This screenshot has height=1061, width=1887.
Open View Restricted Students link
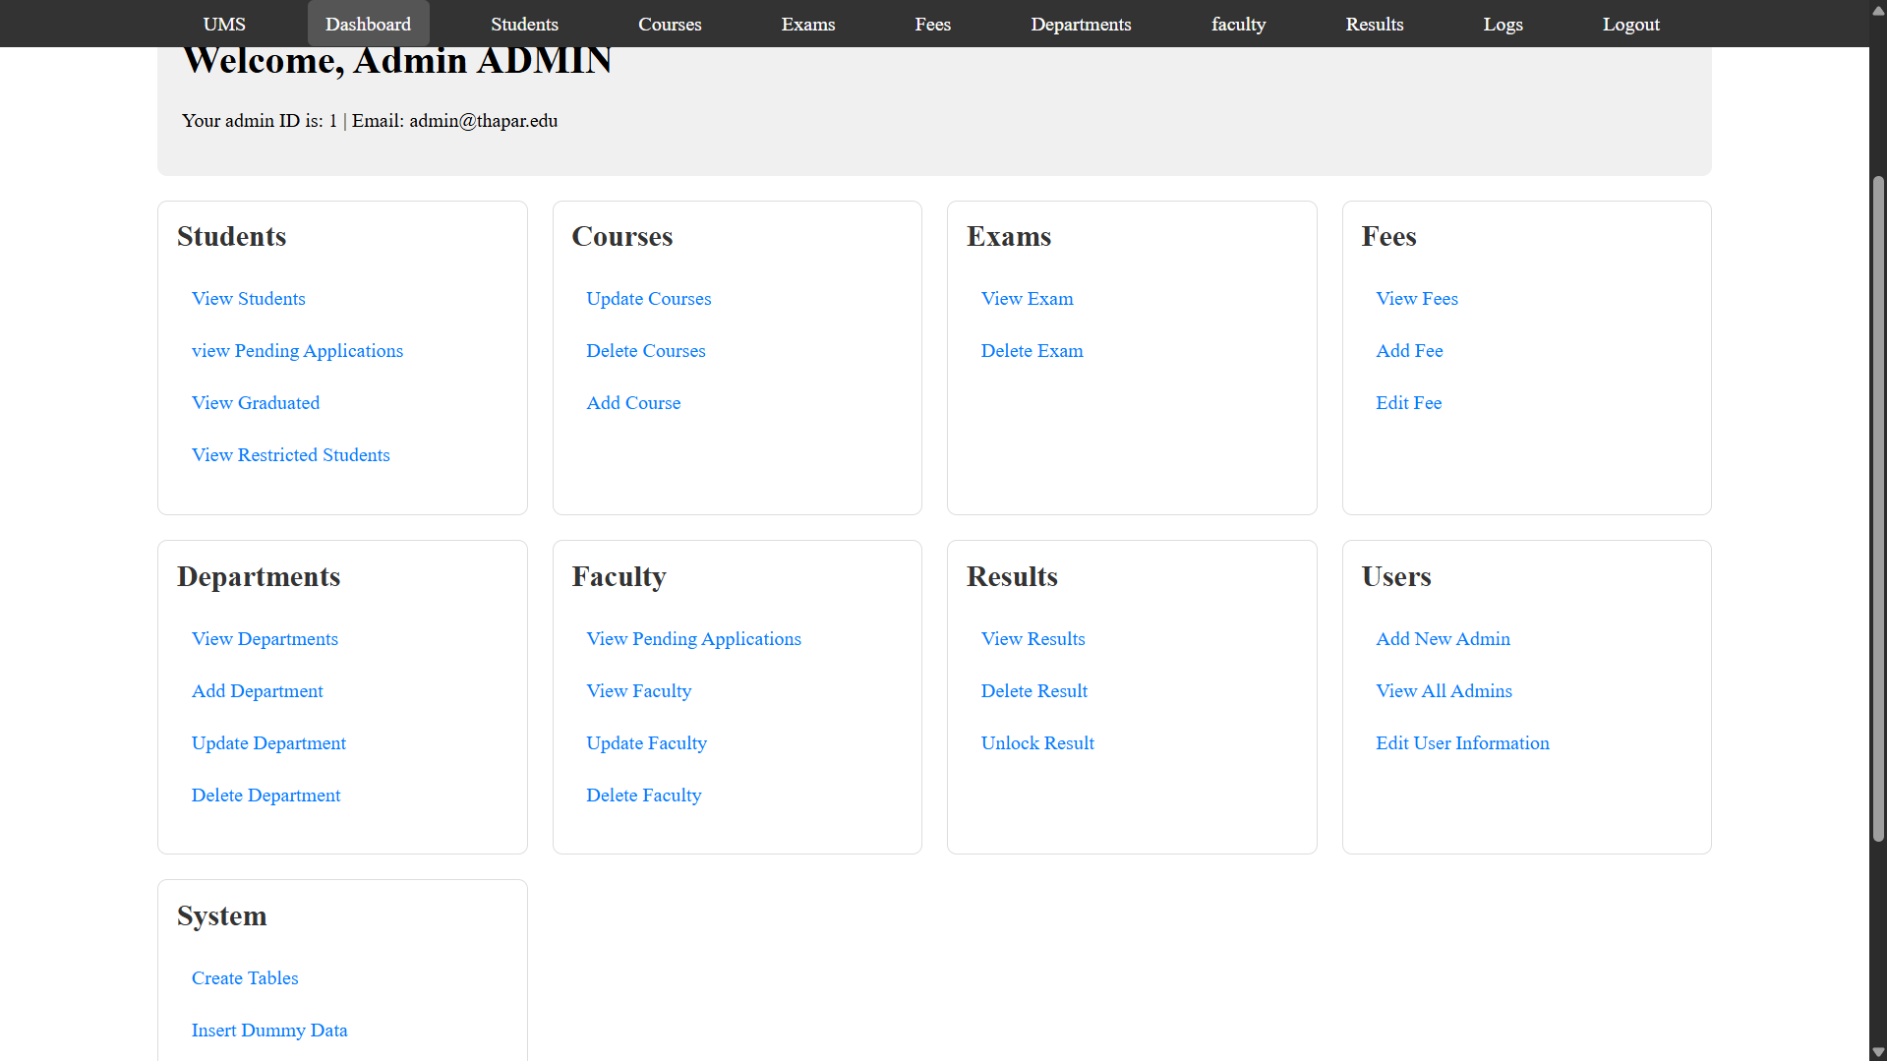point(290,454)
